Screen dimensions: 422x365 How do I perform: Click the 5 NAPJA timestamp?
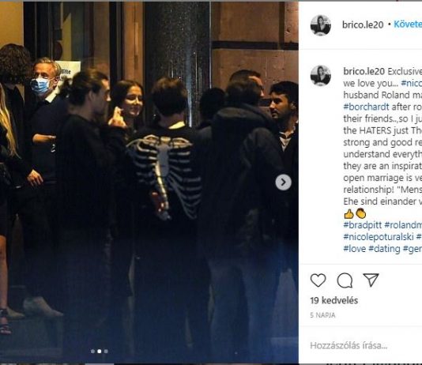322,315
